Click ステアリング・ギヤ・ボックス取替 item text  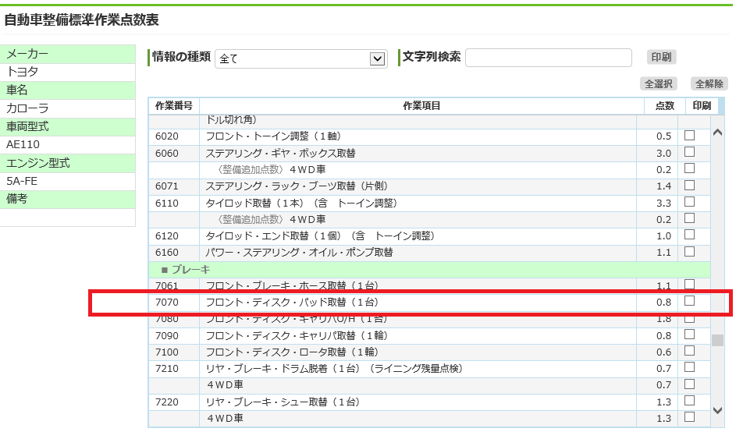tap(280, 154)
